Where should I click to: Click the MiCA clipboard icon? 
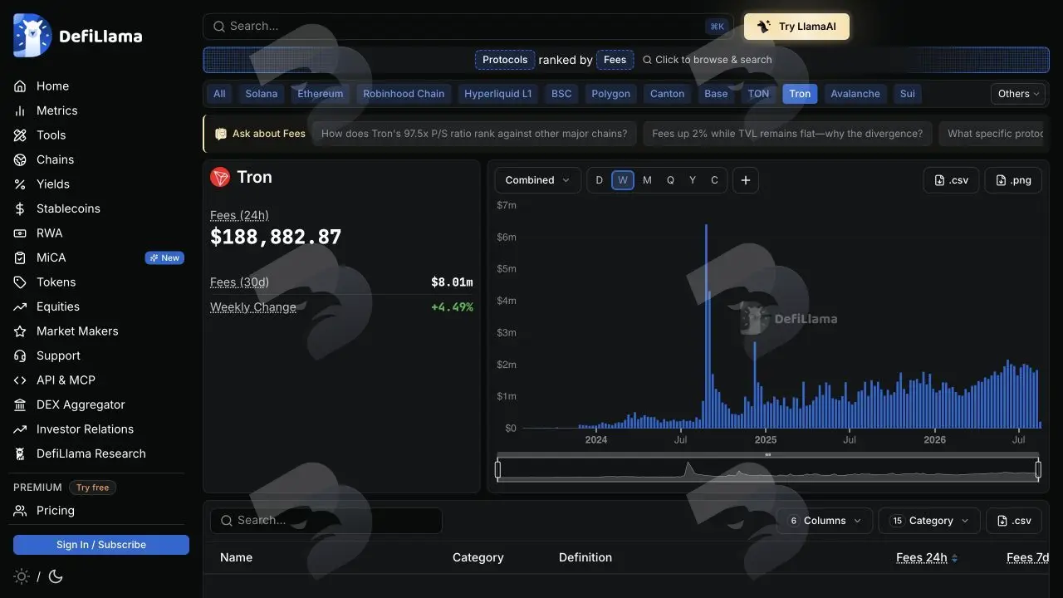(x=20, y=257)
